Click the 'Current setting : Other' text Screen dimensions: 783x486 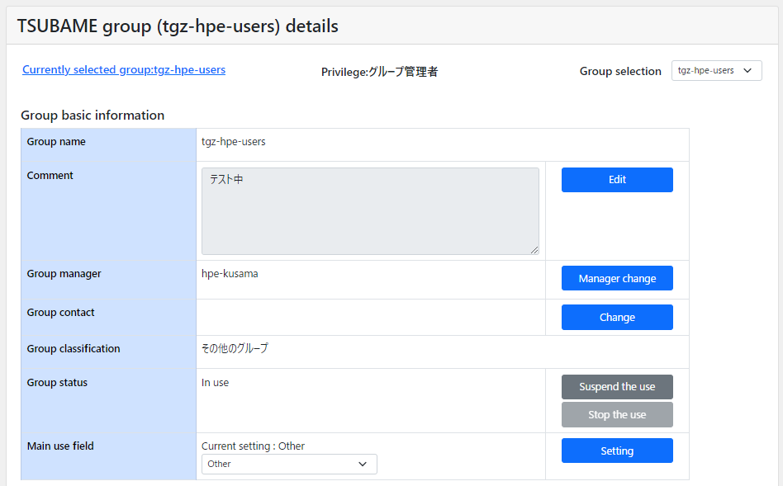[254, 446]
